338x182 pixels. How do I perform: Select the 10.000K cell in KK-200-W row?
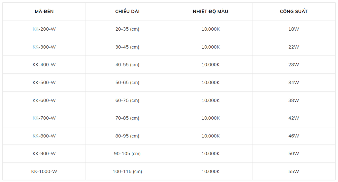click(x=211, y=29)
